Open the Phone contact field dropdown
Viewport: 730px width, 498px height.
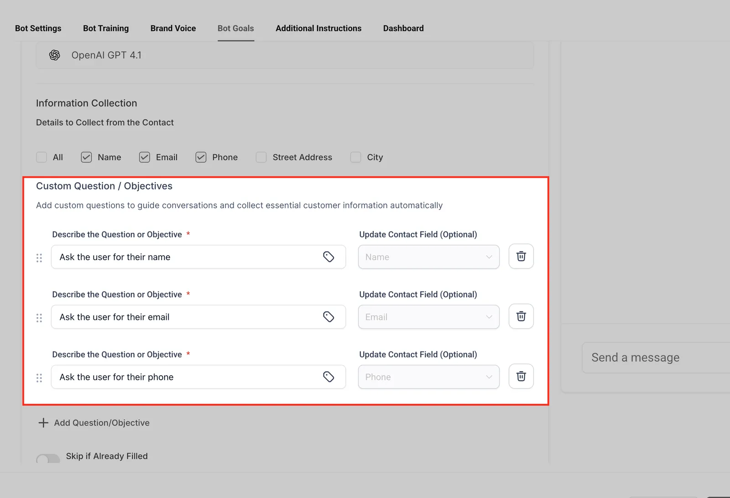(x=429, y=377)
